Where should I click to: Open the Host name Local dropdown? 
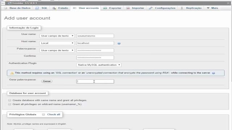click(57, 43)
